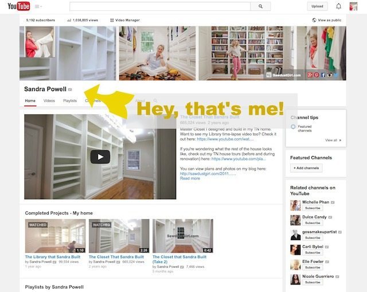Click the Upload button
Viewport: 367px width, 292px height.
tap(317, 6)
